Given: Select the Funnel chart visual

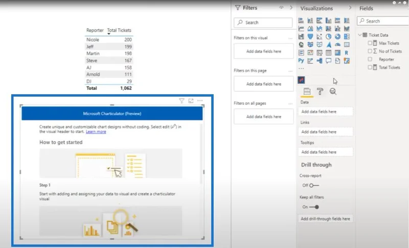Looking at the screenshot, I should [x=310, y=36].
